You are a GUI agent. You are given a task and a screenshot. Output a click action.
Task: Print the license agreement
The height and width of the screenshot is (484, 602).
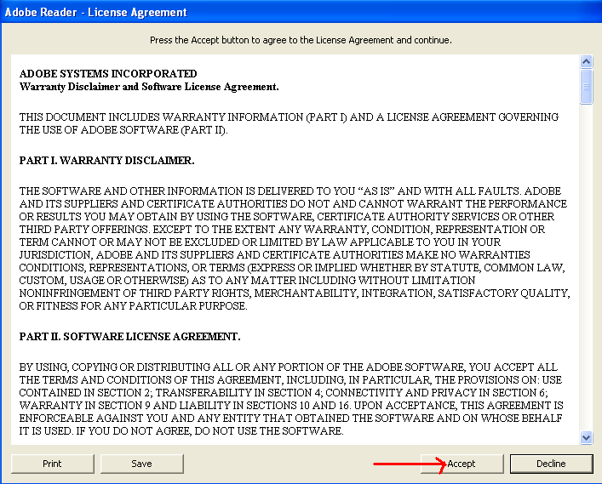(52, 464)
